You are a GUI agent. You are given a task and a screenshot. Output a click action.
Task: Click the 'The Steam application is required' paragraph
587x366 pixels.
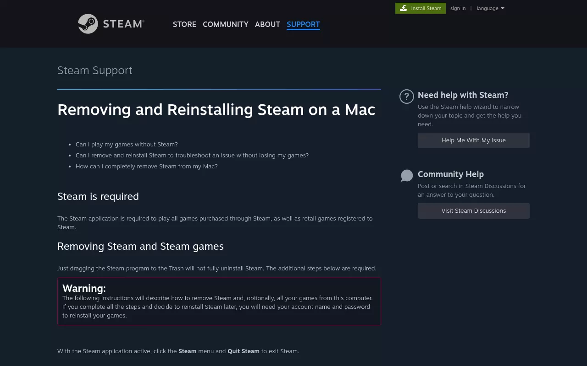[x=215, y=223]
